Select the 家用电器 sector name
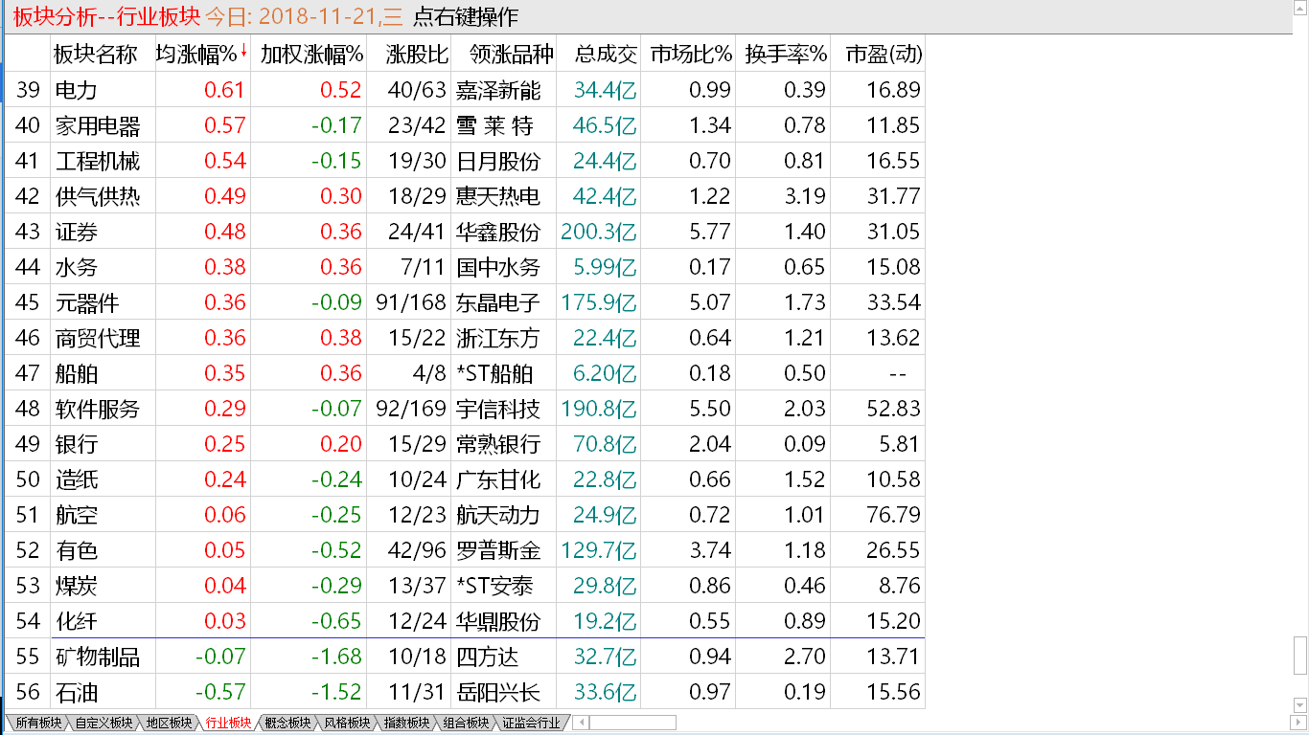Viewport: 1309px width, 735px height. coord(96,125)
